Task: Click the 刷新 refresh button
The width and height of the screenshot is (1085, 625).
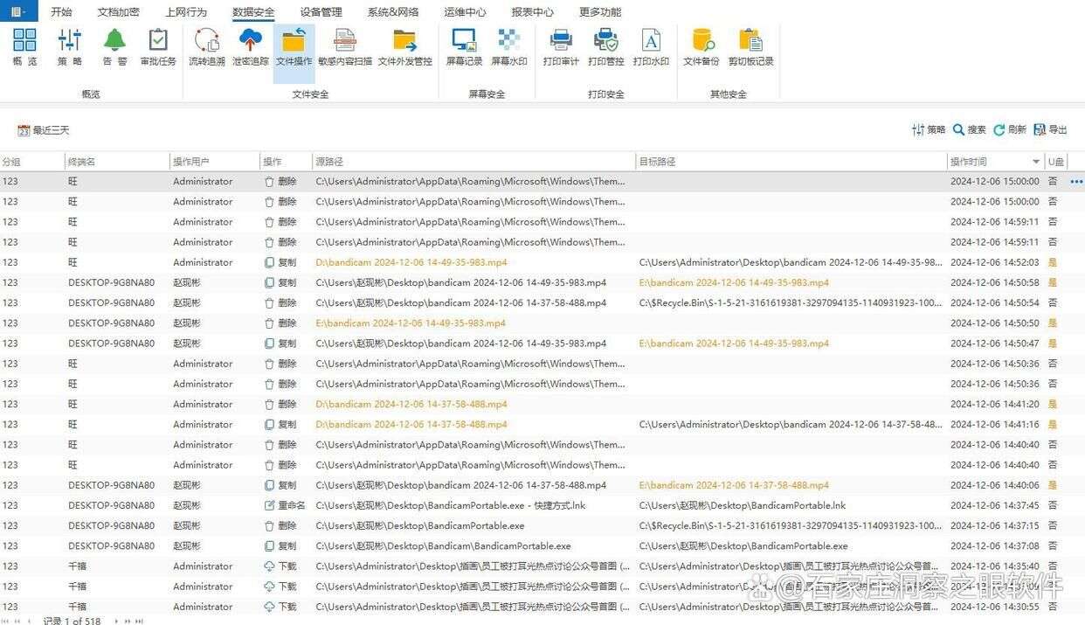Action: pyautogui.click(x=1010, y=129)
